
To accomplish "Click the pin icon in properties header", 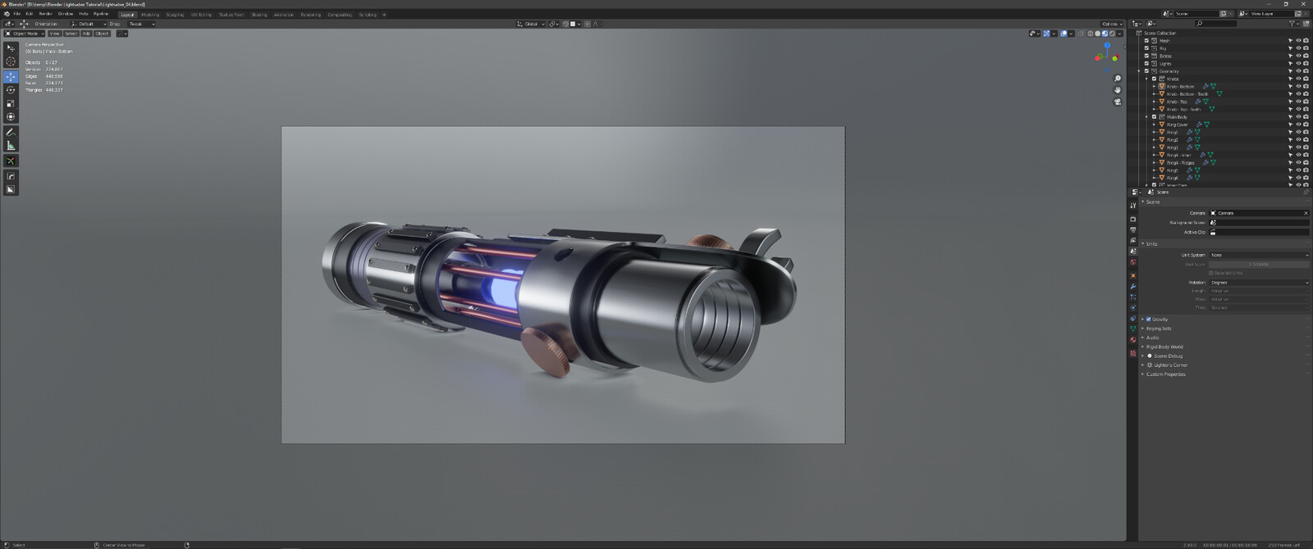I will [1306, 192].
